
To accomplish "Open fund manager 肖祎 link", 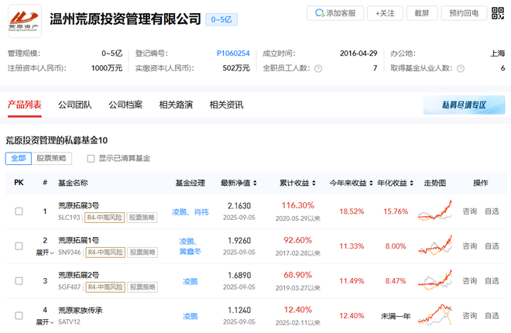I will (201, 211).
